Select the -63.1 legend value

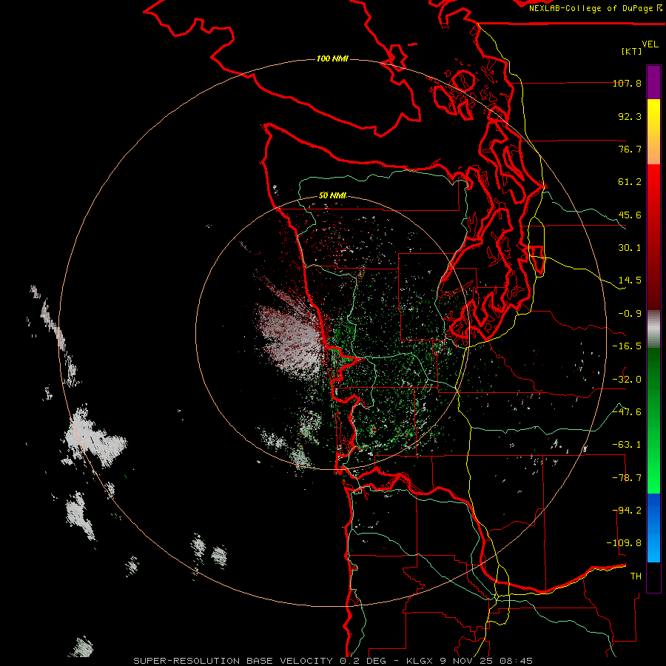[627, 445]
